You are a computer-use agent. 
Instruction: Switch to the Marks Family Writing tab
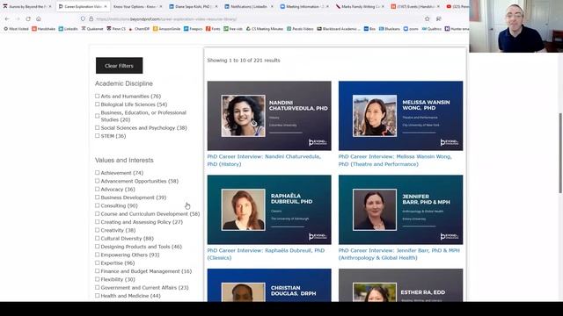[360, 6]
